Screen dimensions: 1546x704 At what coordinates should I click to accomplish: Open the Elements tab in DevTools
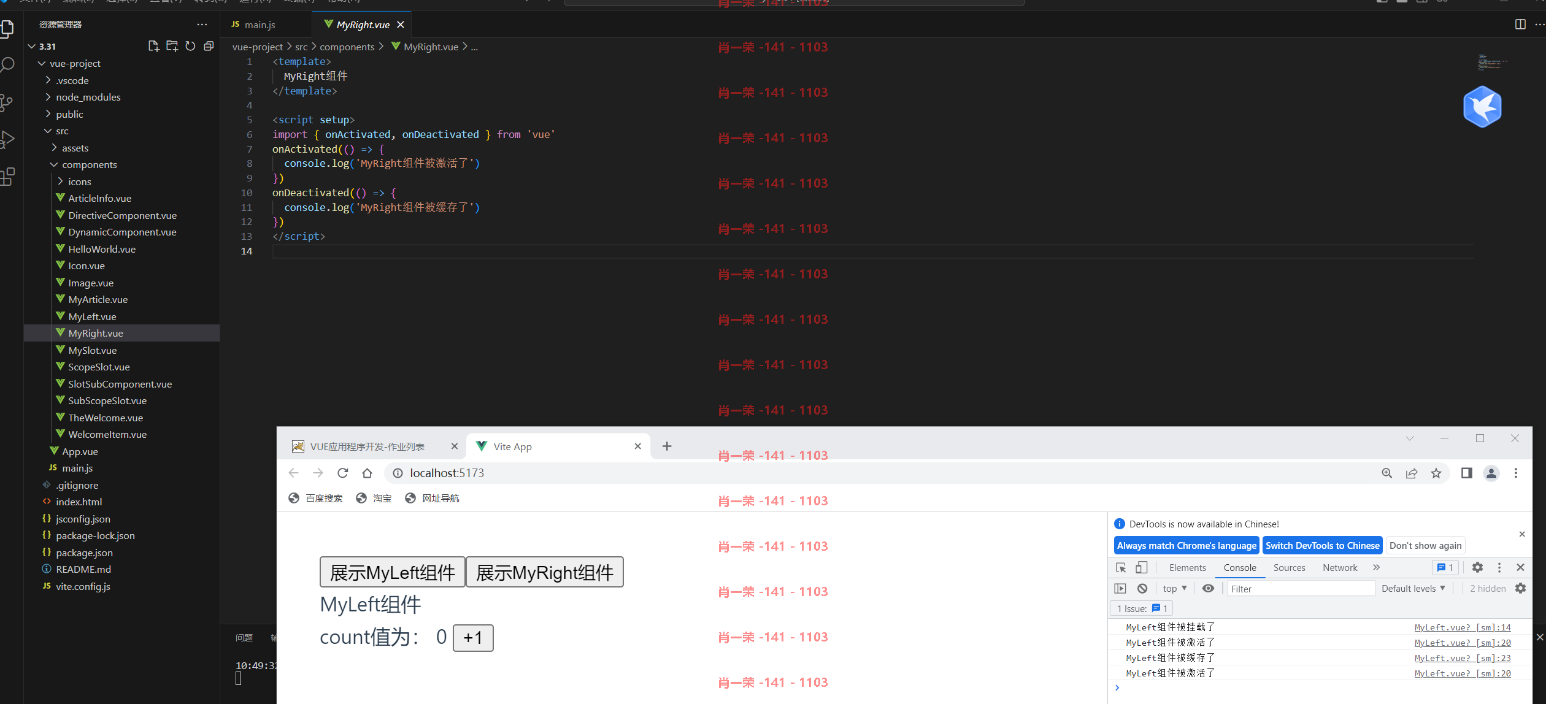[1187, 567]
